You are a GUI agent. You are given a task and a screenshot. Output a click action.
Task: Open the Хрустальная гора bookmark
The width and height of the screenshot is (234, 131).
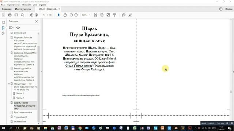(23, 112)
